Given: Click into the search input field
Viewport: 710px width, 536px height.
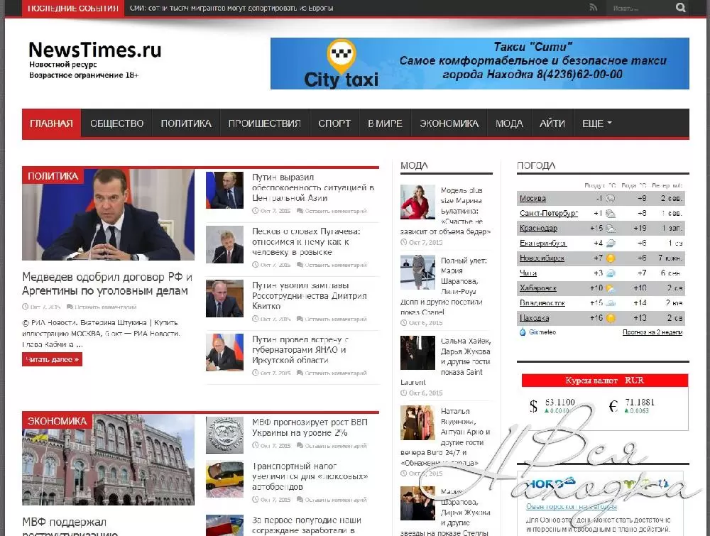Looking at the screenshot, I should click(639, 8).
